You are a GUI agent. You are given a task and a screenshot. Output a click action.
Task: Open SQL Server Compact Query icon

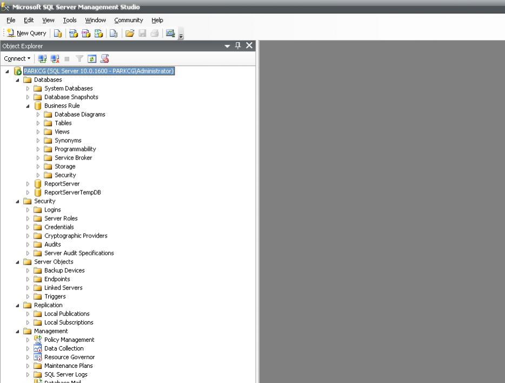click(114, 33)
